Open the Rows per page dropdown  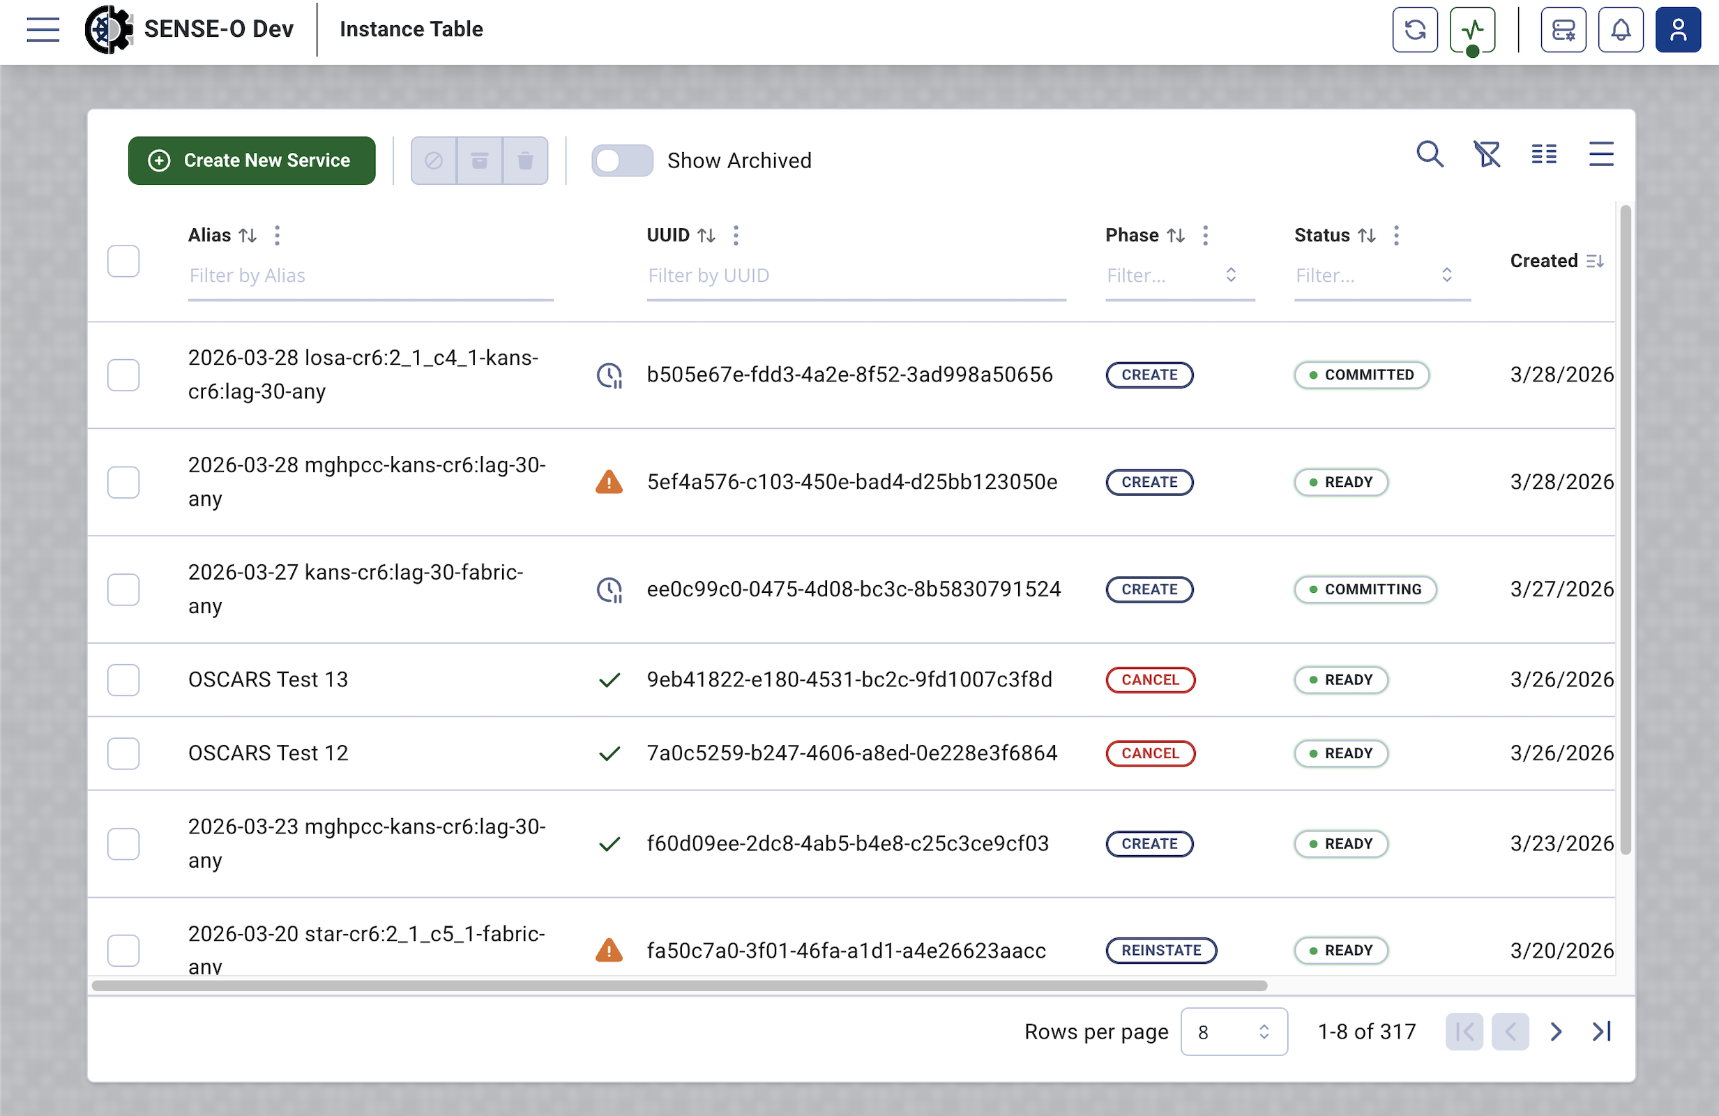pyautogui.click(x=1233, y=1032)
